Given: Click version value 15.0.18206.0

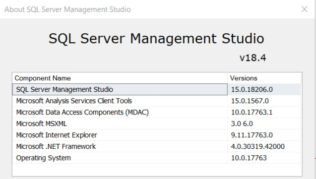Looking at the screenshot, I should coord(252,89).
